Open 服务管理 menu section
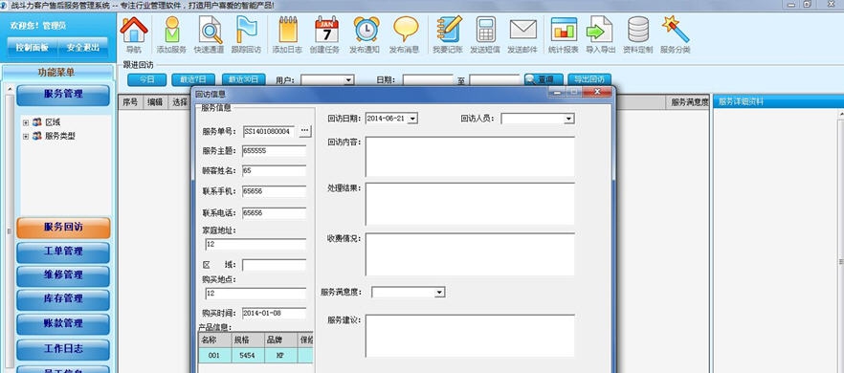 pyautogui.click(x=63, y=95)
